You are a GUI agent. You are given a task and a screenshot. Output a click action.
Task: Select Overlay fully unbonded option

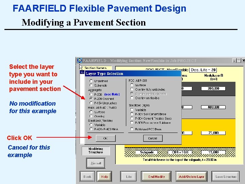click(132, 89)
